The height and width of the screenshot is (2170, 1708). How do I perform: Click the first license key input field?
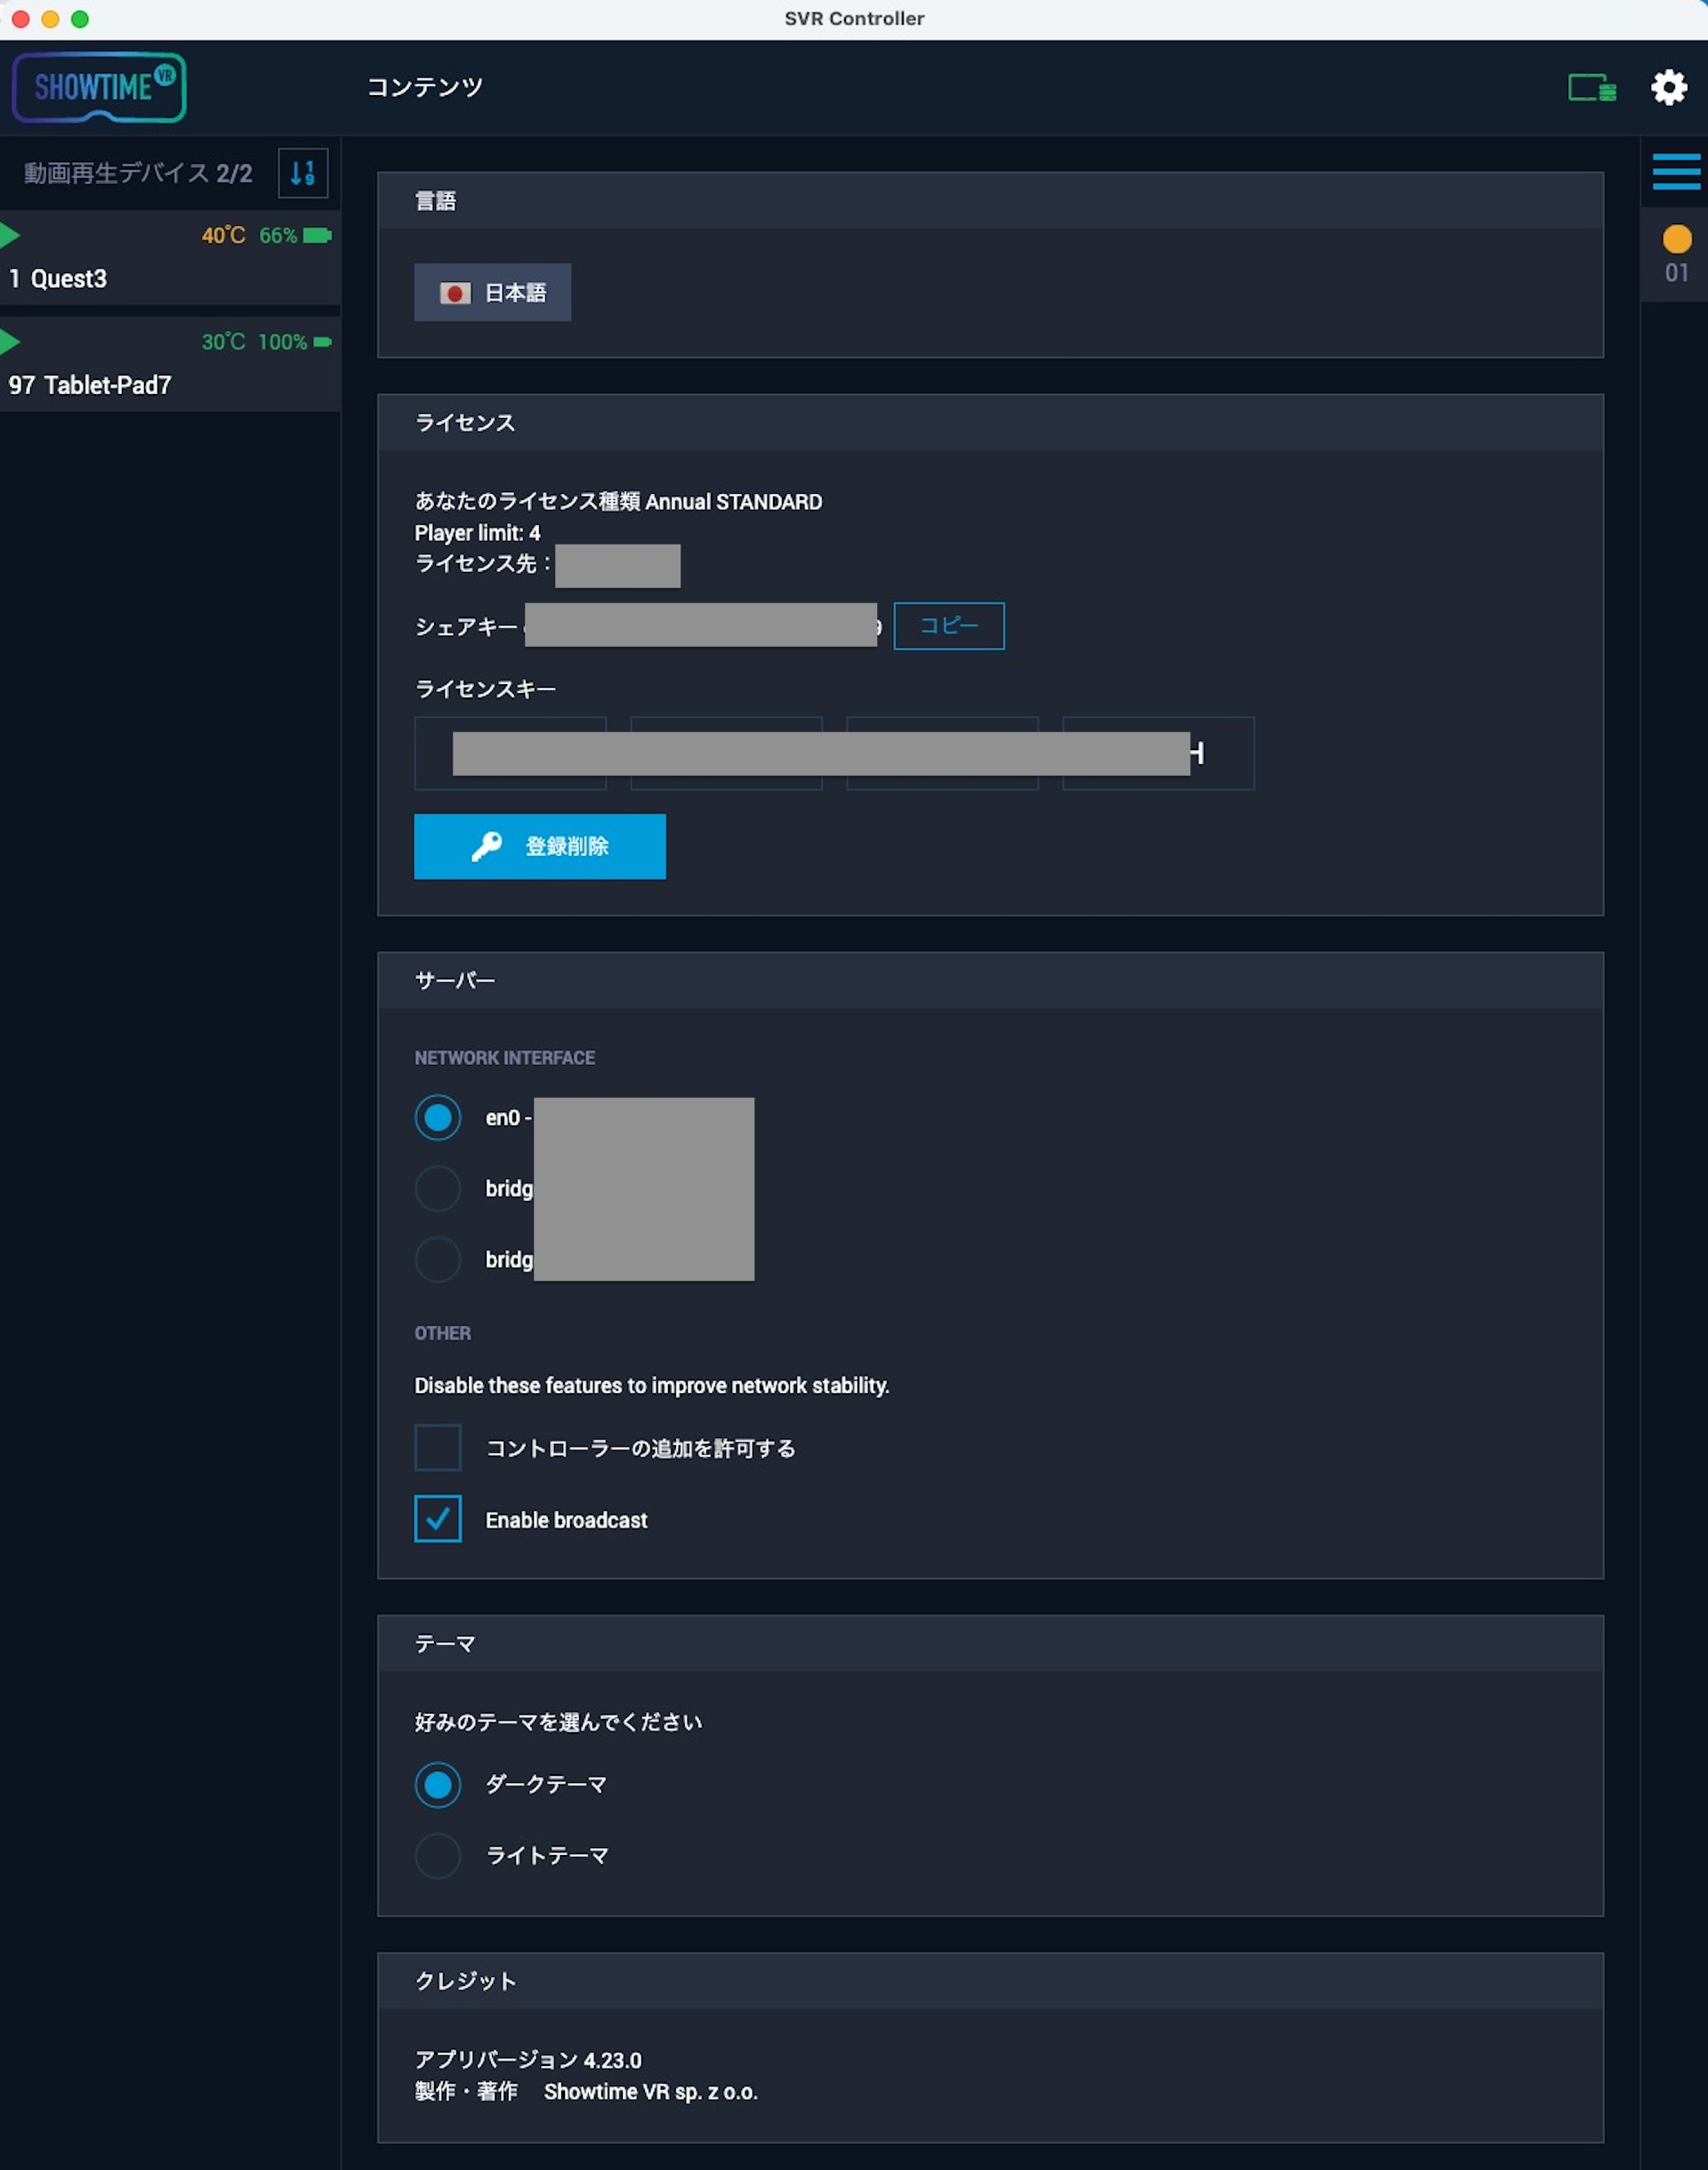pyautogui.click(x=511, y=753)
